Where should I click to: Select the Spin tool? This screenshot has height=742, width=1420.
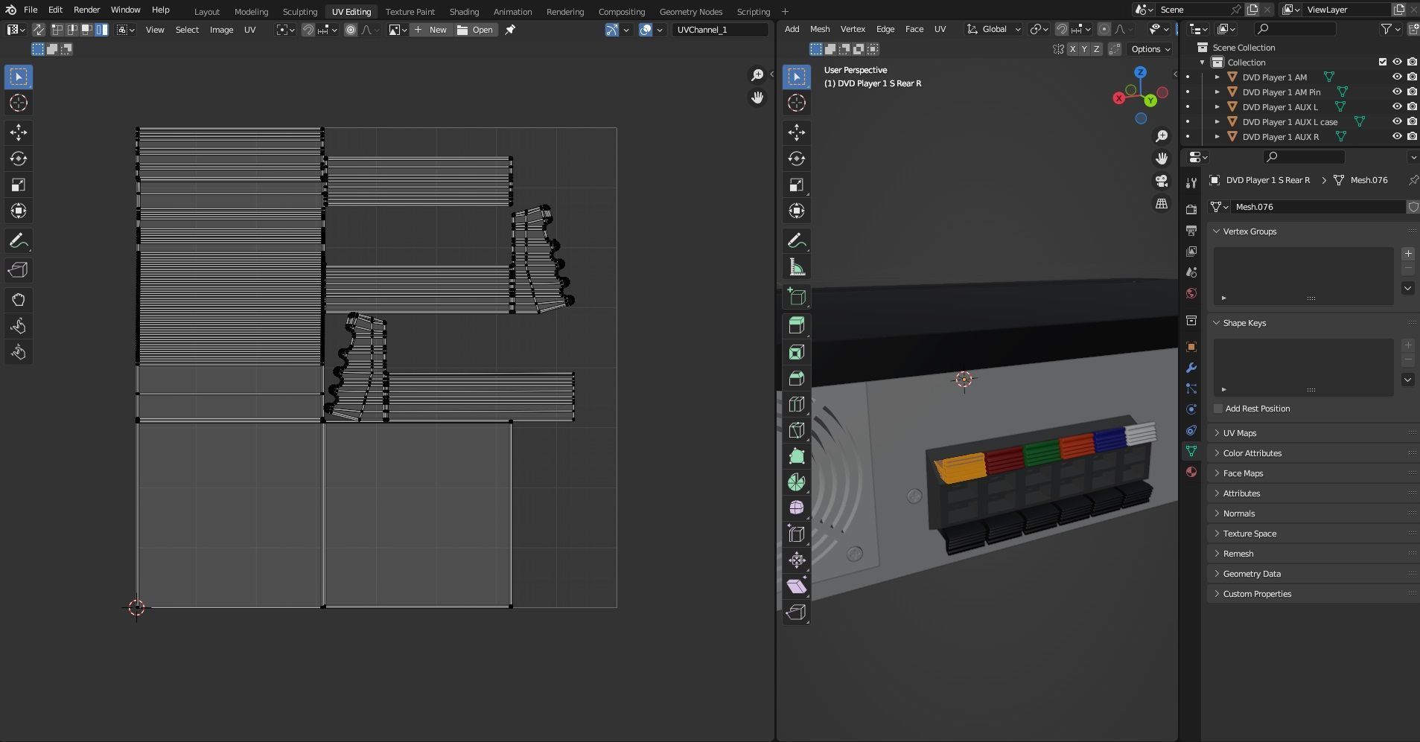tap(797, 482)
